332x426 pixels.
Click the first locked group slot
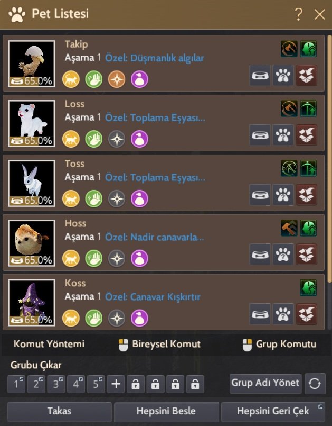click(136, 384)
